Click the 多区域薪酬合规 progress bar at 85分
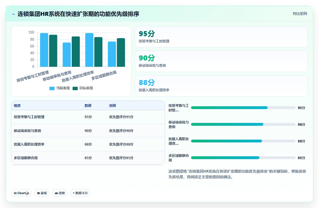319x208 pixels. coord(243,158)
